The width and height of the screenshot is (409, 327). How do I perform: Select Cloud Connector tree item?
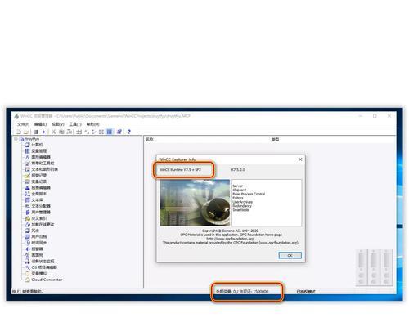[x=47, y=280]
